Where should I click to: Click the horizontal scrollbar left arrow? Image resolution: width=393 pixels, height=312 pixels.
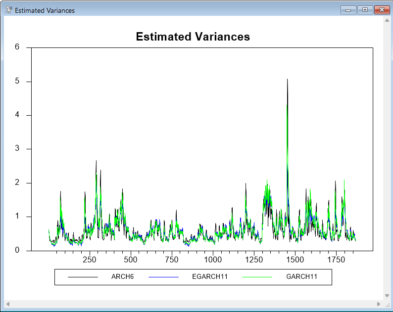click(8, 304)
